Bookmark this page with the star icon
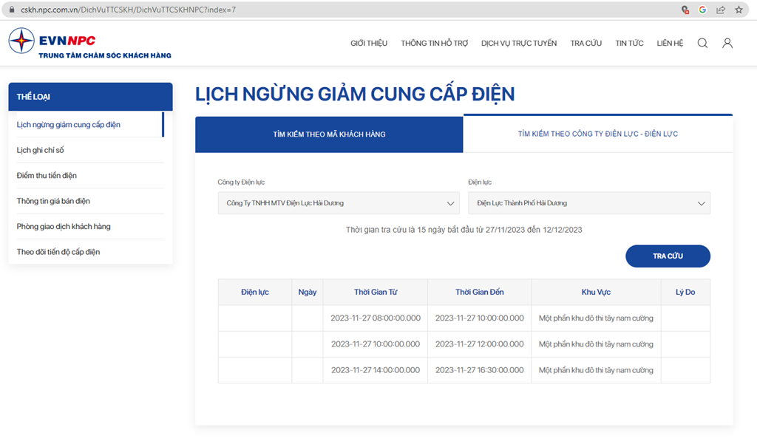The width and height of the screenshot is (757, 444). point(739,10)
